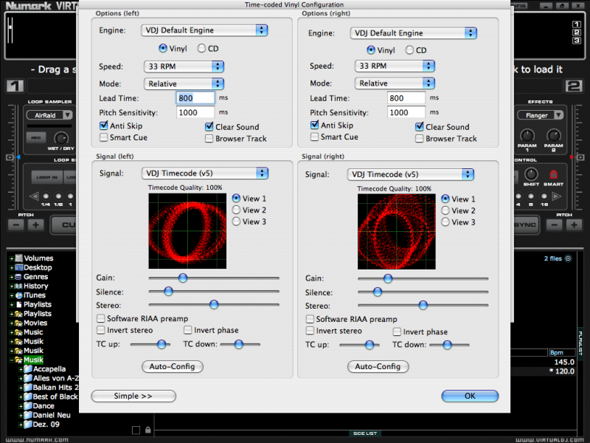The height and width of the screenshot is (443, 590).
Task: Open the left Mode Relative dropdown
Action: click(x=184, y=83)
